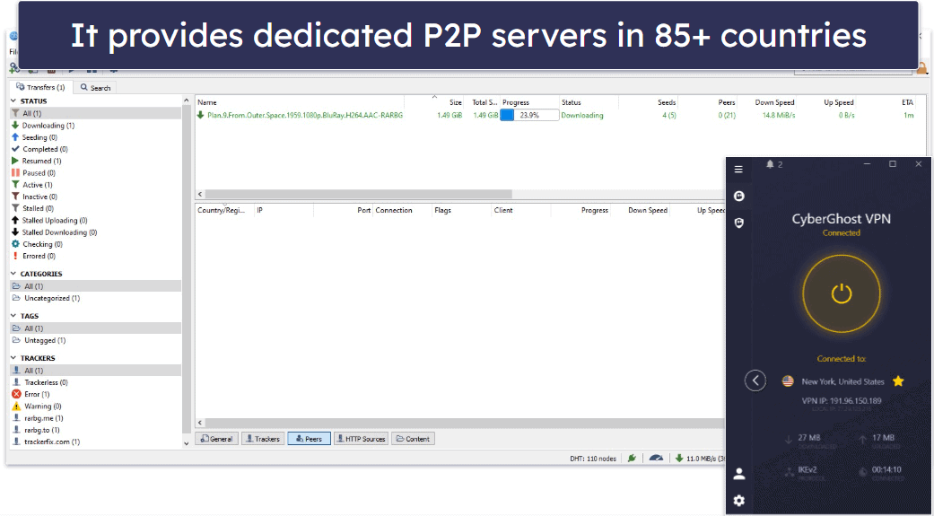934x516 pixels.
Task: Click the privacy shield sidebar icon
Action: pyautogui.click(x=739, y=223)
